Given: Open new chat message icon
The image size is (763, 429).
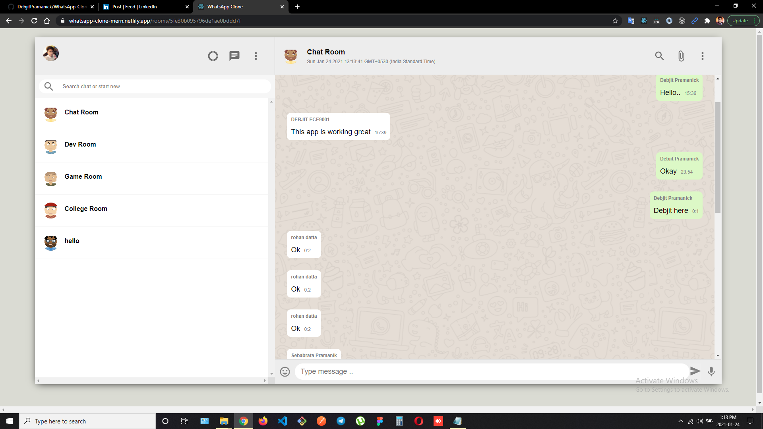Looking at the screenshot, I should 234,56.
